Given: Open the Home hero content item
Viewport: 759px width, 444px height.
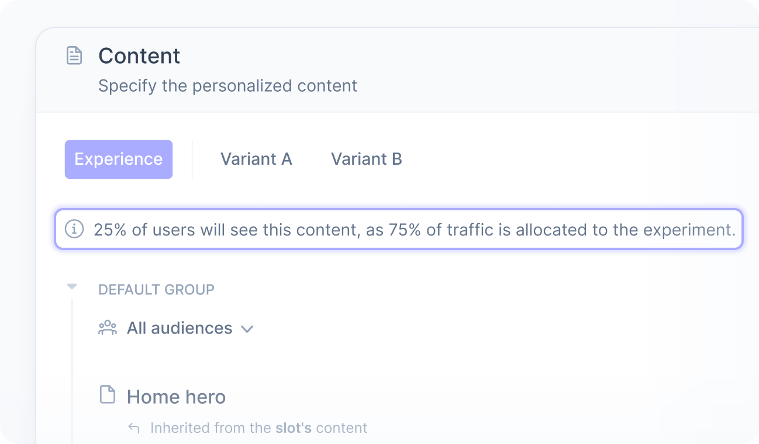Looking at the screenshot, I should coord(176,397).
